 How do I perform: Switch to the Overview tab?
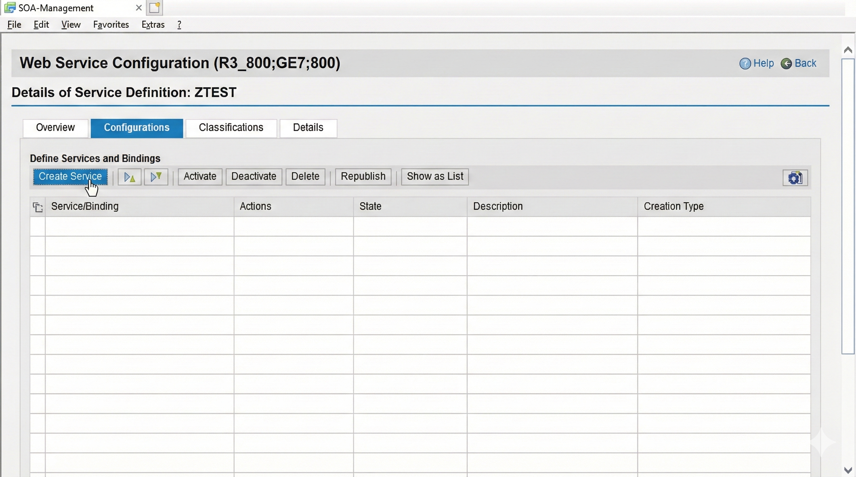[x=55, y=128]
